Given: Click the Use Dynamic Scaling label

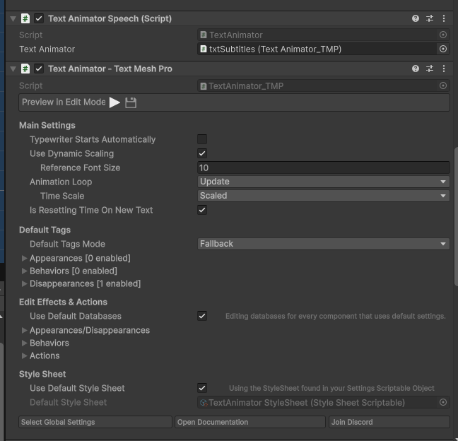Looking at the screenshot, I should click(x=72, y=153).
